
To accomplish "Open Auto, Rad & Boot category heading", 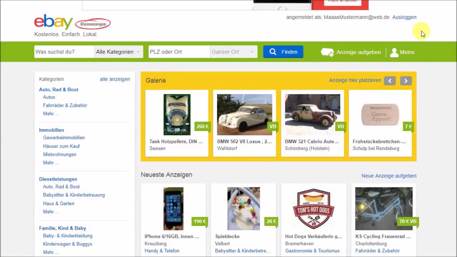I will pyautogui.click(x=59, y=90).
